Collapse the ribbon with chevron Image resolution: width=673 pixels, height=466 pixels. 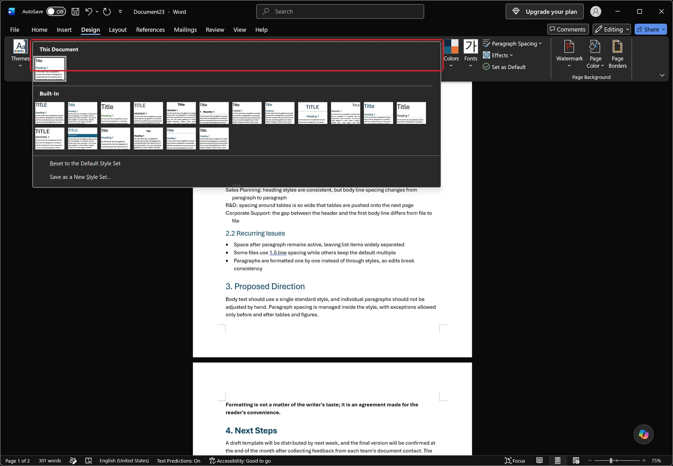[662, 76]
